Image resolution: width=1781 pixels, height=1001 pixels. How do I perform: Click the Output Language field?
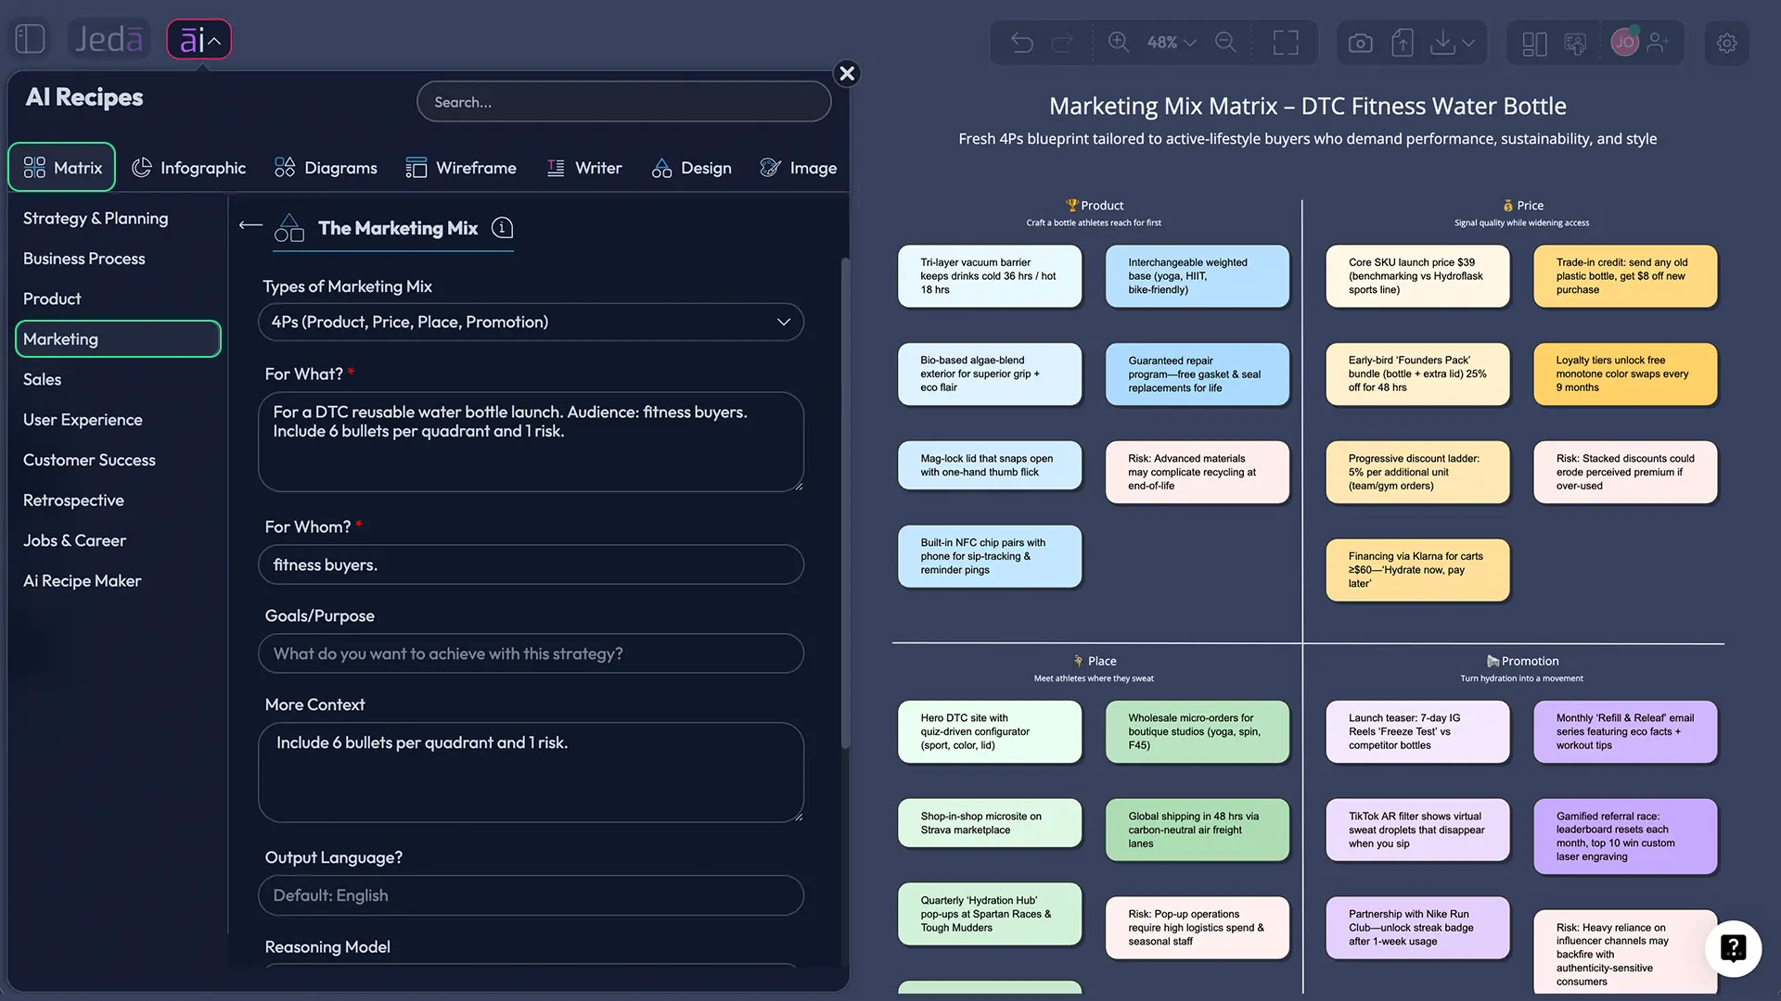531,895
